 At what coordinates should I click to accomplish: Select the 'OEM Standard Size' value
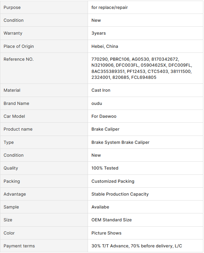111,220
